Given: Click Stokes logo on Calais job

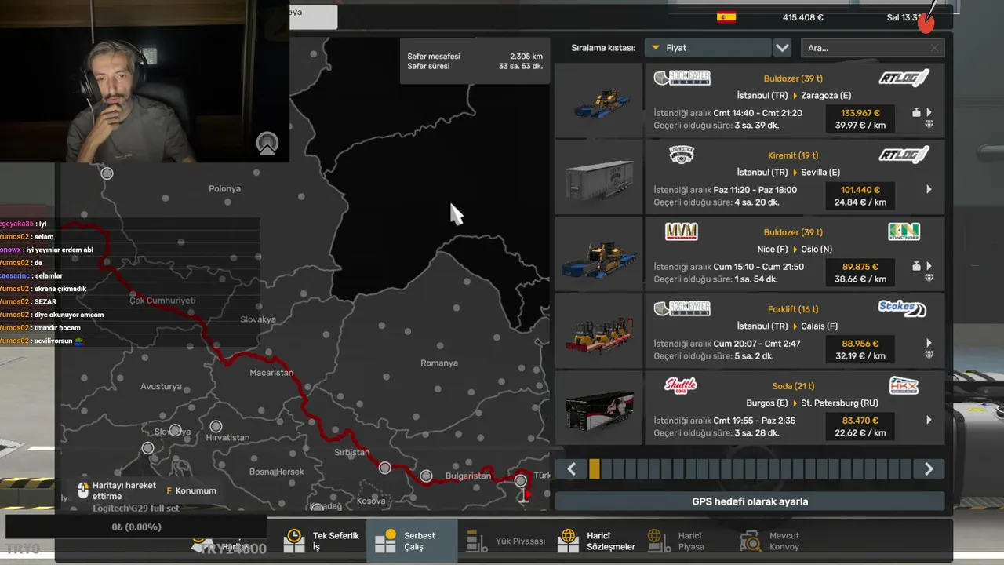Looking at the screenshot, I should (x=902, y=308).
